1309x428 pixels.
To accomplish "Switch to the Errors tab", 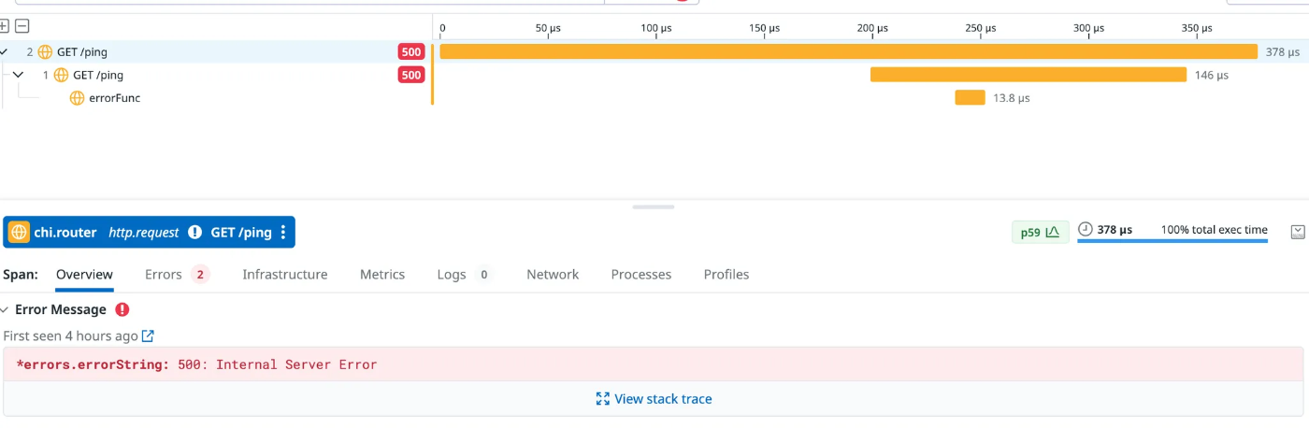I will [177, 275].
